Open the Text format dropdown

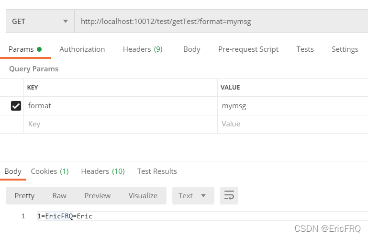(x=193, y=196)
